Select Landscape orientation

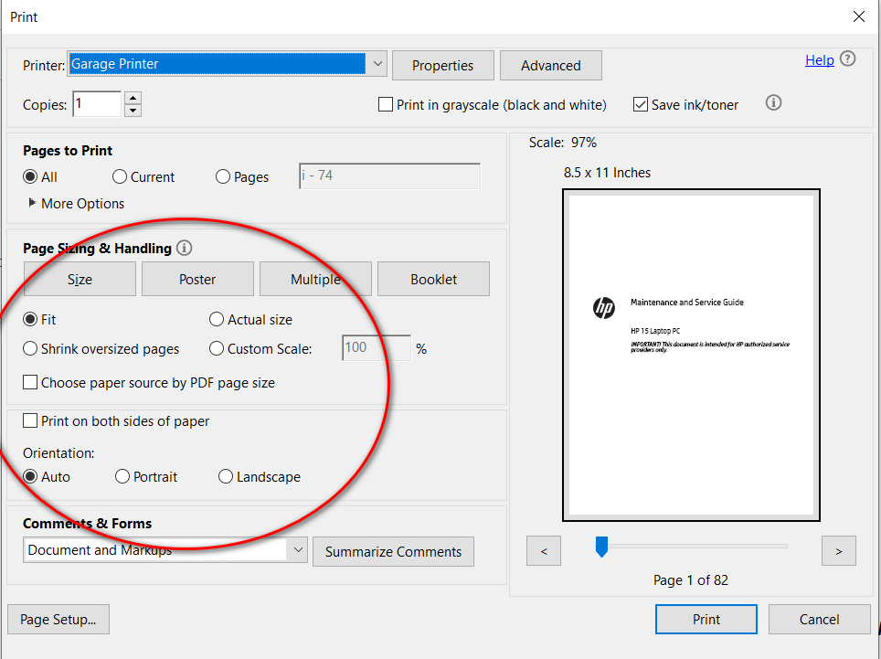point(226,476)
